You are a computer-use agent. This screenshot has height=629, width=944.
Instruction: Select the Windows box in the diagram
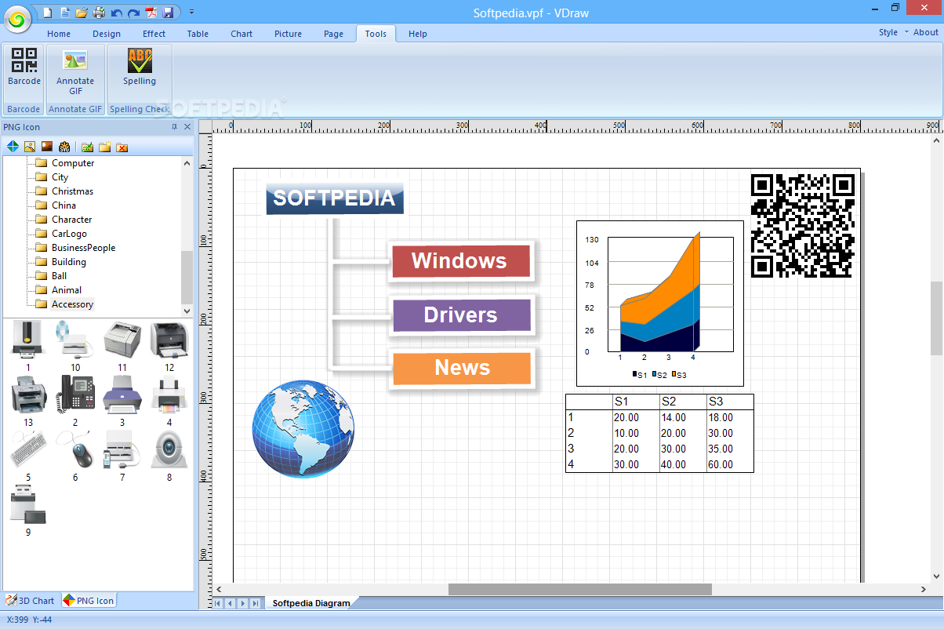460,260
